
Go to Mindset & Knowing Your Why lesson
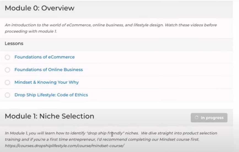coord(47,82)
